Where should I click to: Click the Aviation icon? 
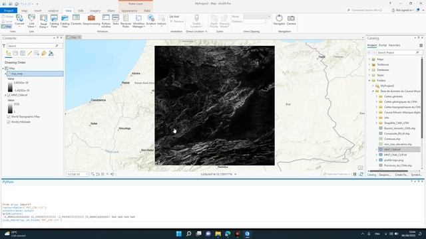[x=151, y=18]
